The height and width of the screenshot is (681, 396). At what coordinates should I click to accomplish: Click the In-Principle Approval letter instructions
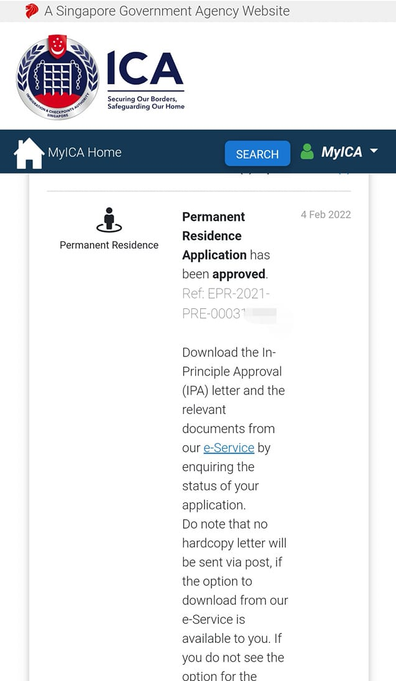point(233,429)
